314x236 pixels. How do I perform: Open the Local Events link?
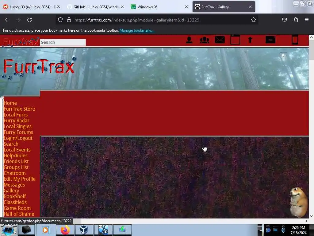pos(17,150)
